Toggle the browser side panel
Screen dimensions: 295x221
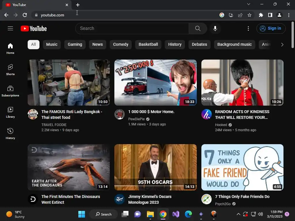tap(270, 15)
